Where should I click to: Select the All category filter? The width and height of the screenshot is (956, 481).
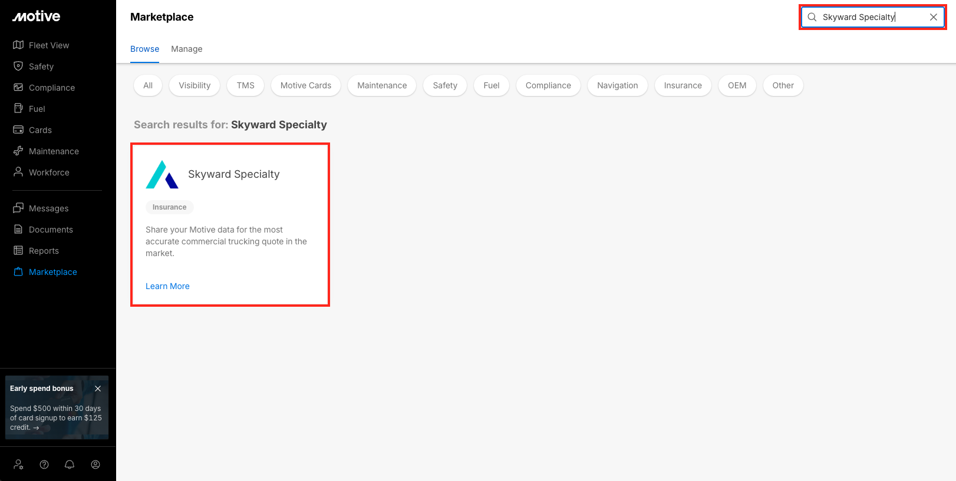[x=148, y=85]
